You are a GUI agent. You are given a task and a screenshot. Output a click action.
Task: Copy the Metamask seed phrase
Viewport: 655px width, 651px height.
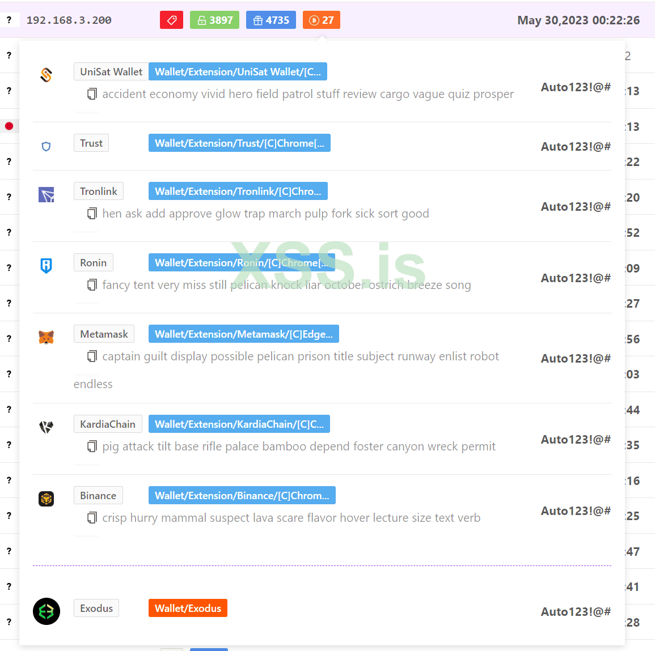coord(92,356)
